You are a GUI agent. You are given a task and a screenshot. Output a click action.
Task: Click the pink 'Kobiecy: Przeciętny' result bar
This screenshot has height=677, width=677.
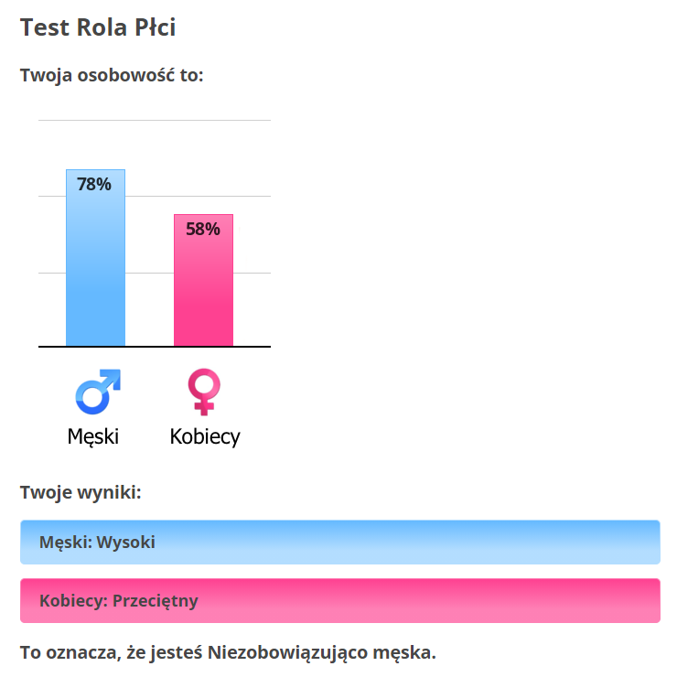(x=340, y=600)
